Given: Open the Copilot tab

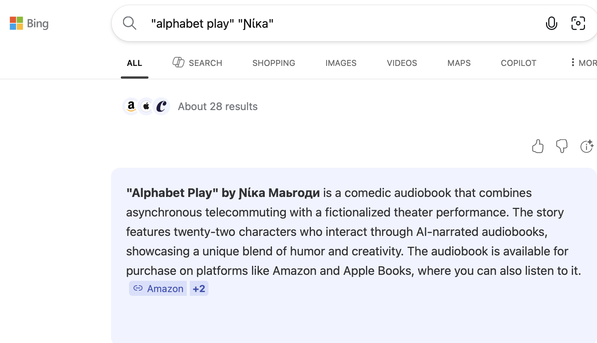Looking at the screenshot, I should coord(518,63).
